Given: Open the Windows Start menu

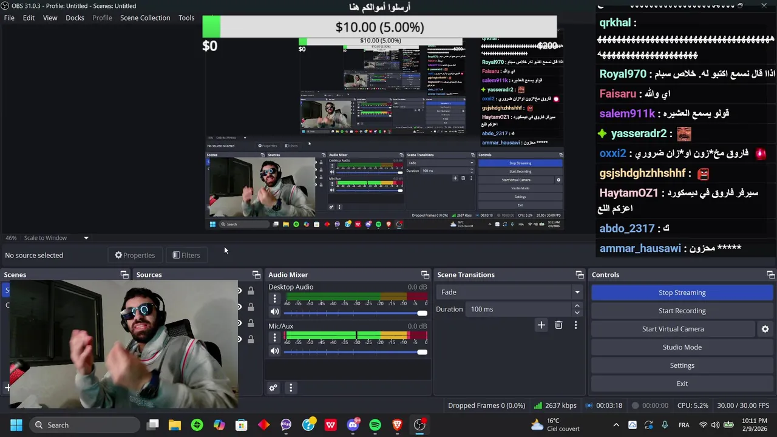Looking at the screenshot, I should coord(16,425).
